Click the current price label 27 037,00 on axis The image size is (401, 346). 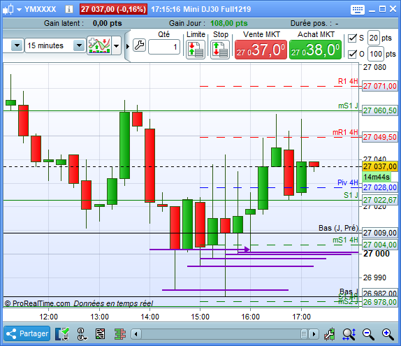(x=380, y=166)
